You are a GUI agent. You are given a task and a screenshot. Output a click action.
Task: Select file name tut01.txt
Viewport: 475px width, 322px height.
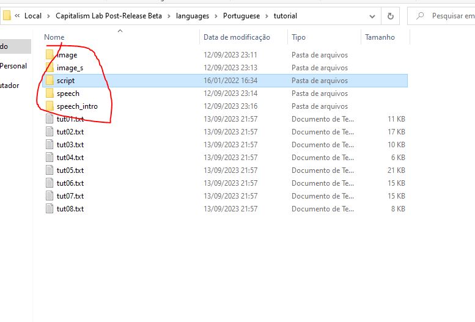[70, 119]
